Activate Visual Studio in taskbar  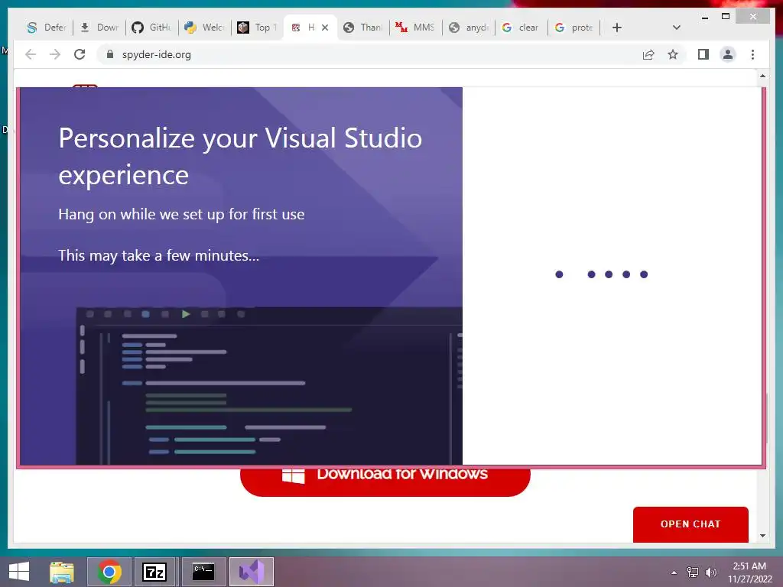click(252, 572)
